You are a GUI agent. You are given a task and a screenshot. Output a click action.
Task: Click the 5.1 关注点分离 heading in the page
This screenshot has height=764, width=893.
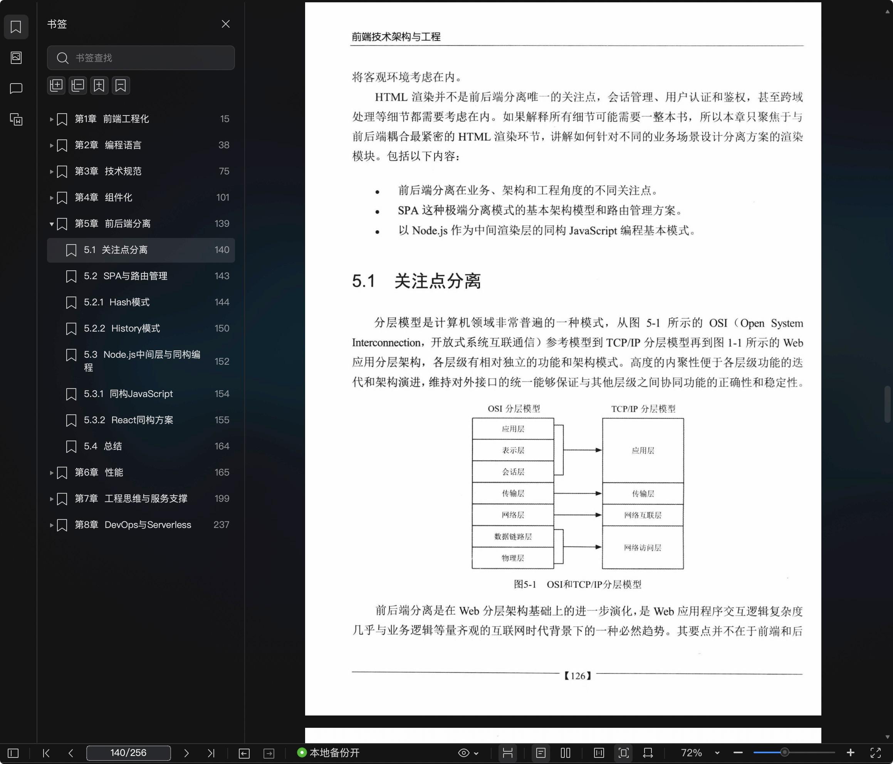416,281
